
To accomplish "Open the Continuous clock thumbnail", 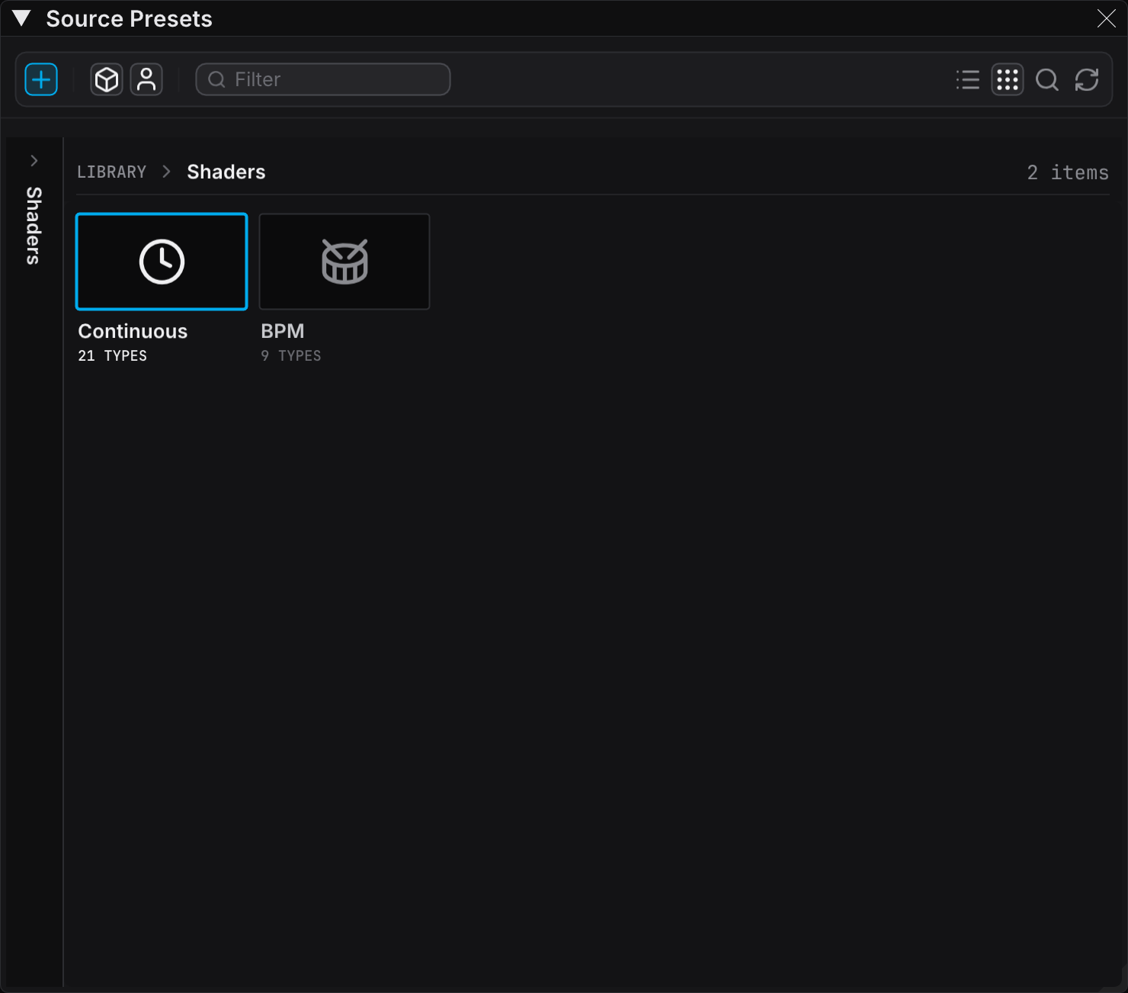I will coord(162,262).
